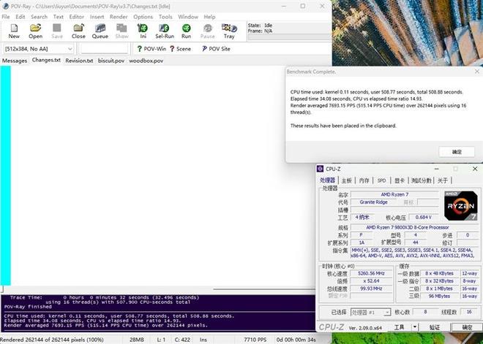Switch to the biscuit.pov tab

coord(111,61)
